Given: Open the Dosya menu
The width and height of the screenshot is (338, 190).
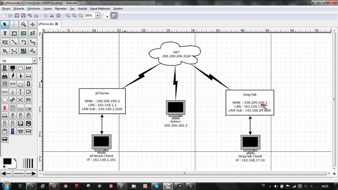Looking at the screenshot, I should click(x=6, y=9).
